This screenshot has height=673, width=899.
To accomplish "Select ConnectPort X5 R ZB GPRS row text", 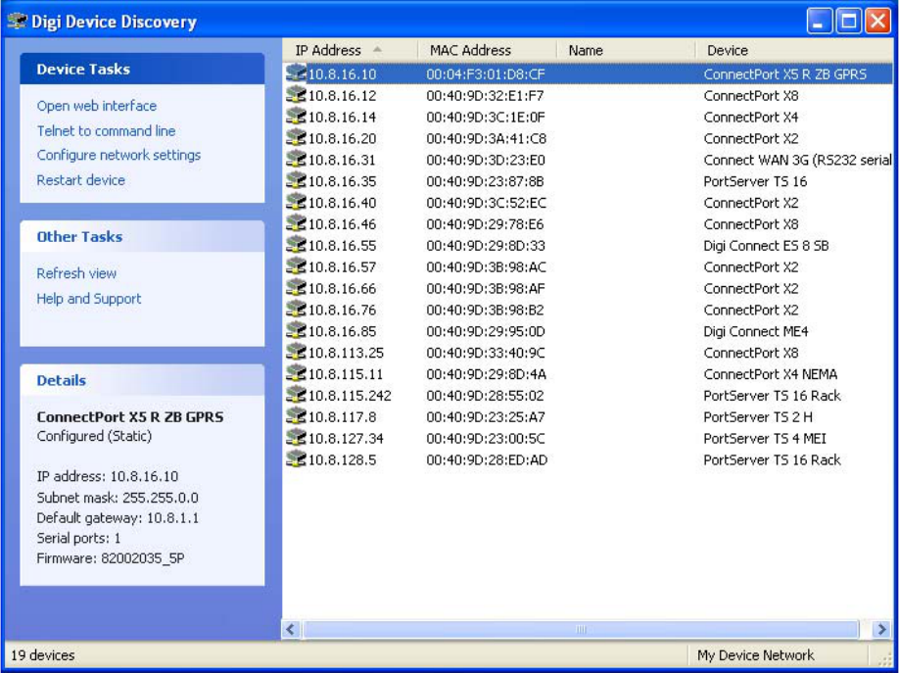I will tap(784, 74).
